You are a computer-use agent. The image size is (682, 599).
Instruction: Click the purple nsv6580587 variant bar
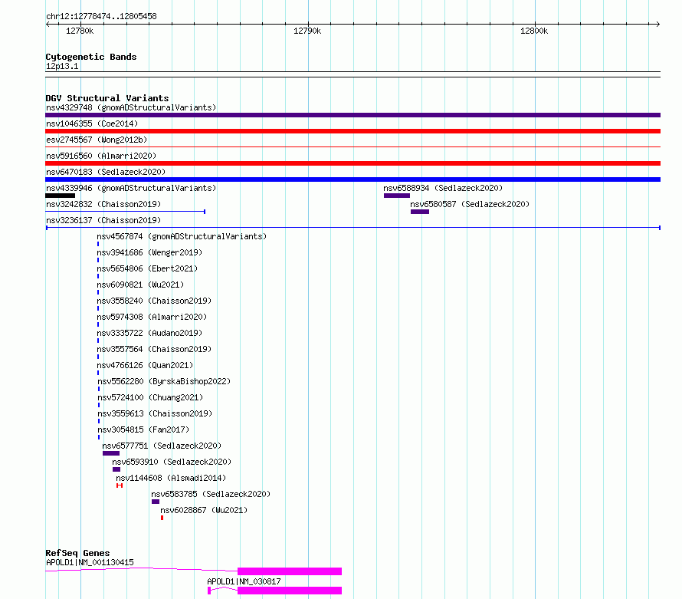pyautogui.click(x=420, y=212)
